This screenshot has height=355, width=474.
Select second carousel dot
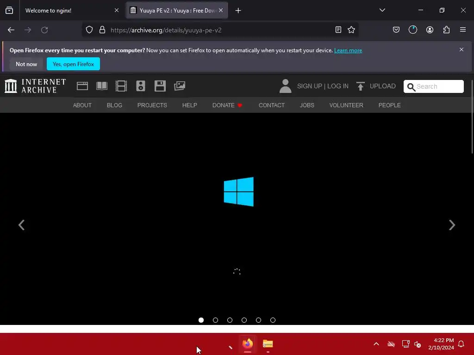click(216, 320)
